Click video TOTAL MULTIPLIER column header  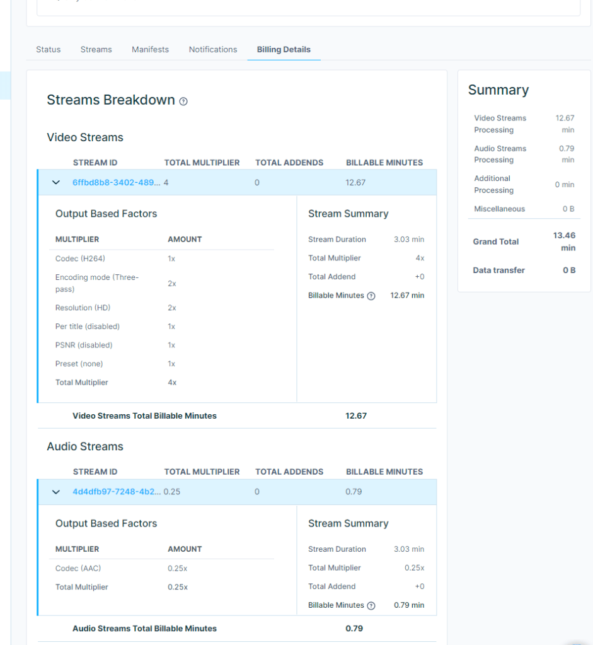click(202, 163)
